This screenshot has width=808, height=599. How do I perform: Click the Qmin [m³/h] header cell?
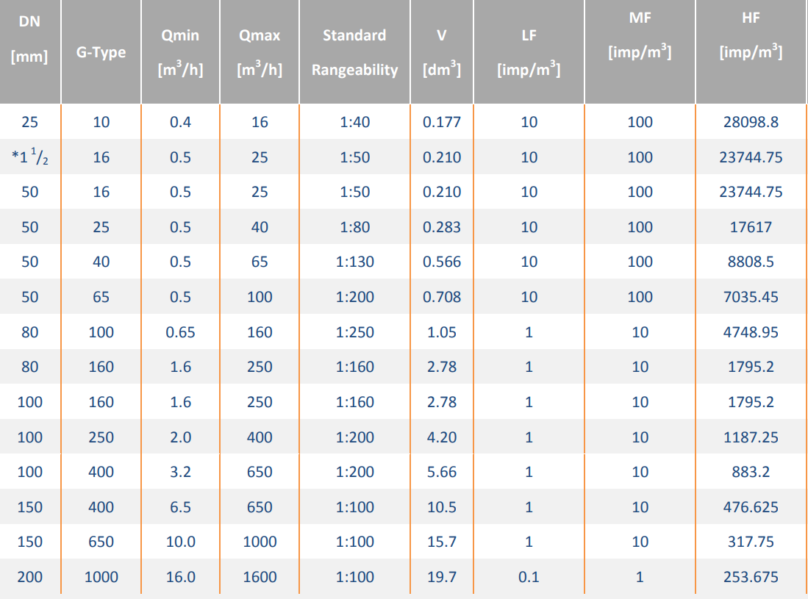[180, 52]
